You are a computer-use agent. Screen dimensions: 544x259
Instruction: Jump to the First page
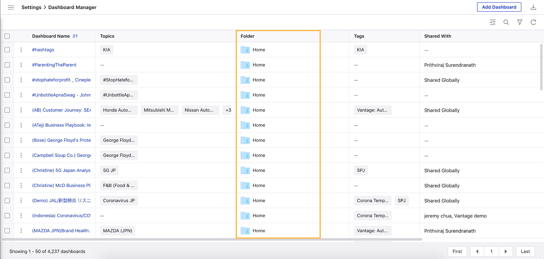click(457, 251)
